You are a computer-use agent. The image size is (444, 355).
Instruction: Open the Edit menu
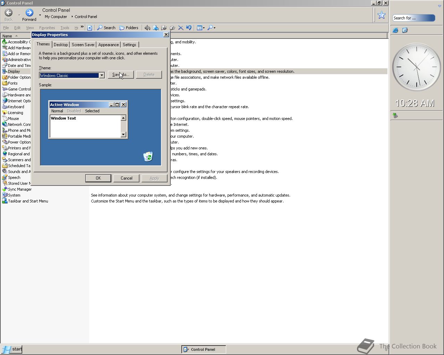17,28
